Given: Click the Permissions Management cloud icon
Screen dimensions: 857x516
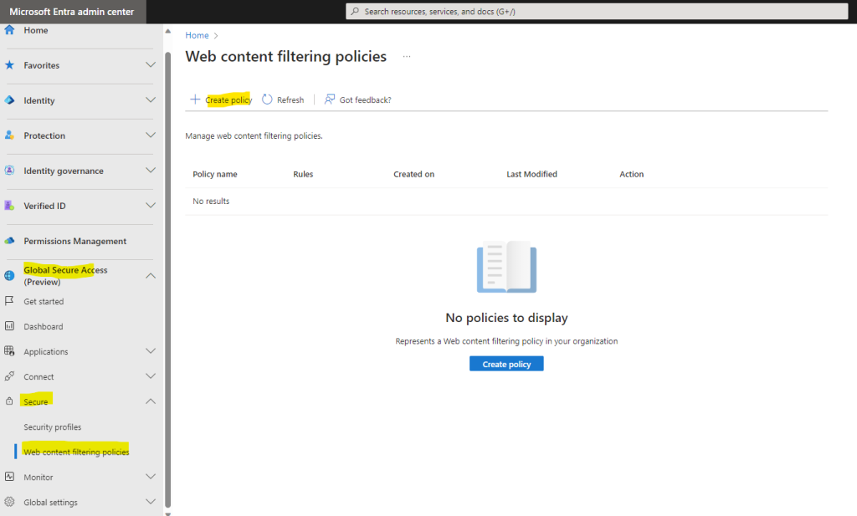Looking at the screenshot, I should (x=9, y=241).
